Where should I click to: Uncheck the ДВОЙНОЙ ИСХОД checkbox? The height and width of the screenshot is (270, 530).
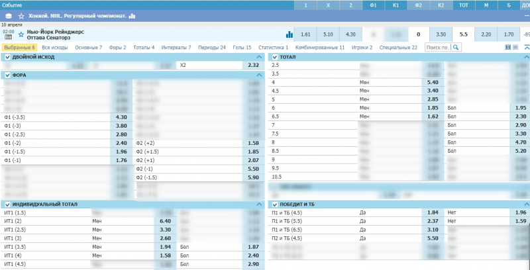pyautogui.click(x=7, y=58)
